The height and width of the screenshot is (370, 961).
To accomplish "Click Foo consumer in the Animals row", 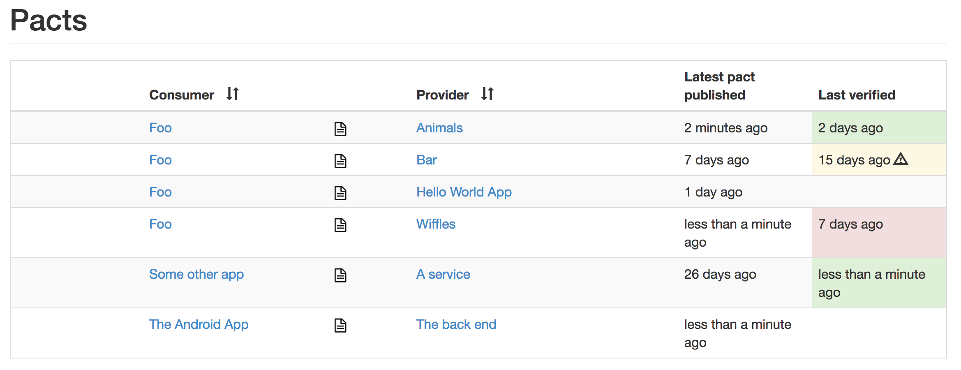I will 160,128.
